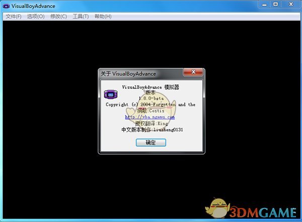Show the 帮助(H) menu
The image size is (302, 222).
(103, 16)
